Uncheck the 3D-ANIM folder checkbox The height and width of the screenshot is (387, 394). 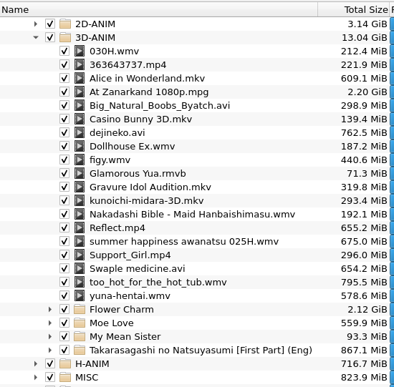pos(50,38)
